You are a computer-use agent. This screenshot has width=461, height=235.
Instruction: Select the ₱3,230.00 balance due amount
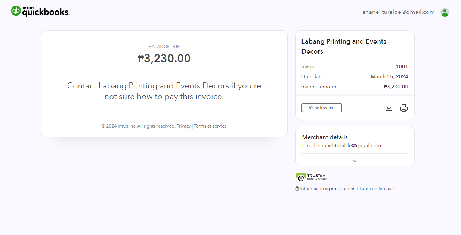click(164, 59)
